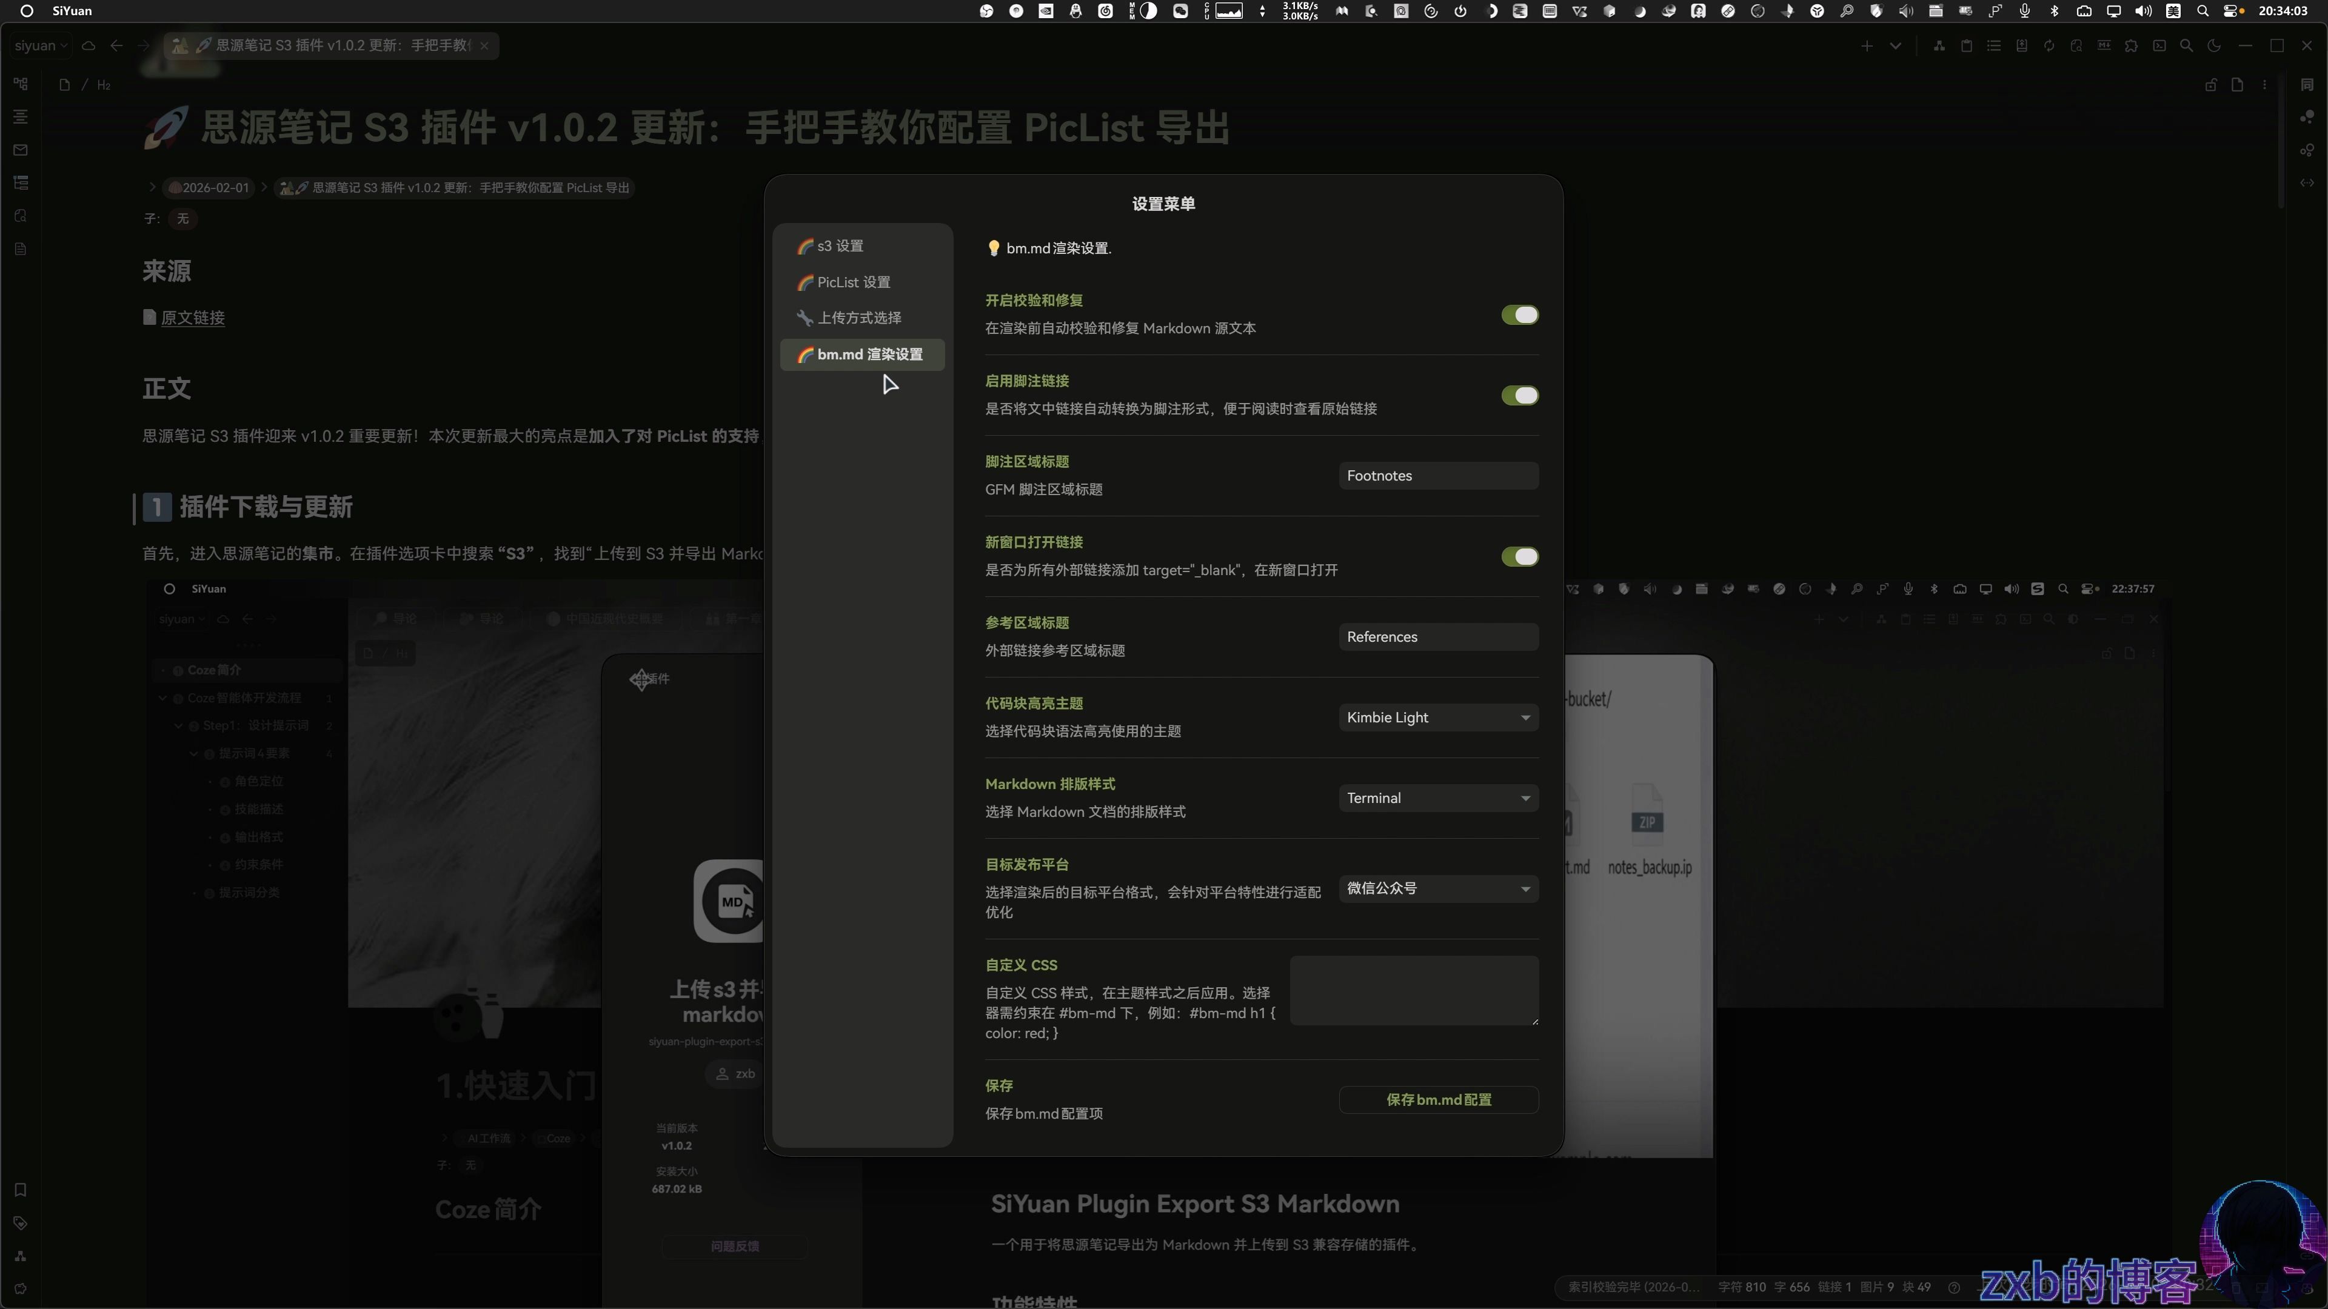The image size is (2328, 1309).
Task: Switch to PicList 设置 section
Action: 851,282
